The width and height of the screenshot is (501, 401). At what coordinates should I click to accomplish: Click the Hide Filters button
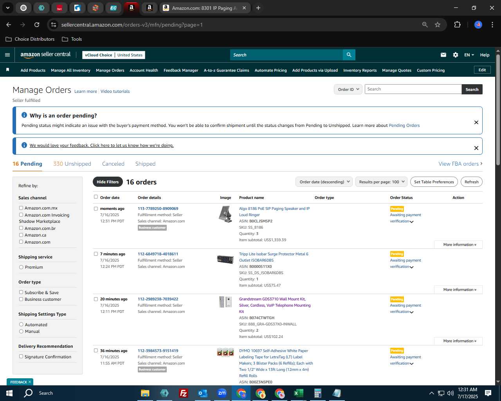click(108, 182)
